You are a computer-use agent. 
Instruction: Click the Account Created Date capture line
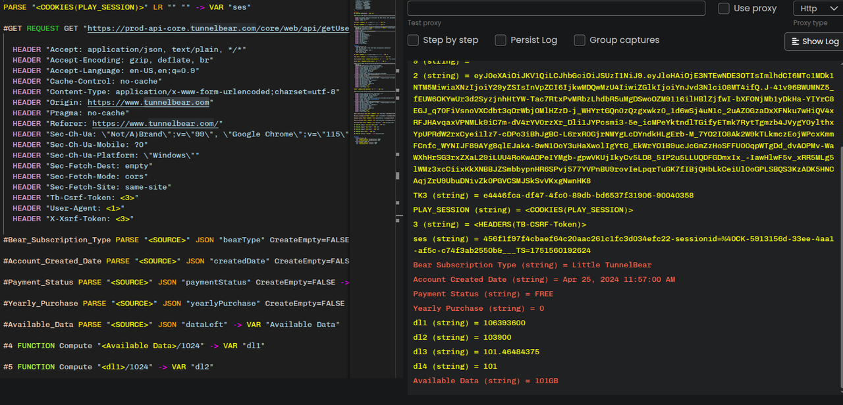544,279
